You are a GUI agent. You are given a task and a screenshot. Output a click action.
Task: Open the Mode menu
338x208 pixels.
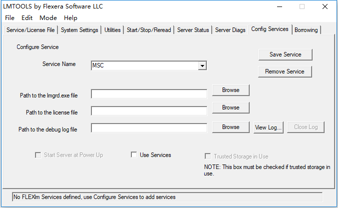pyautogui.click(x=48, y=17)
